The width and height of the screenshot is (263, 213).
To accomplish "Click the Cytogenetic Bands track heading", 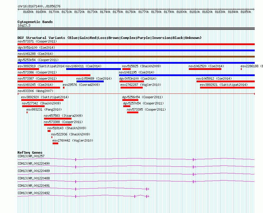I will coord(35,22).
